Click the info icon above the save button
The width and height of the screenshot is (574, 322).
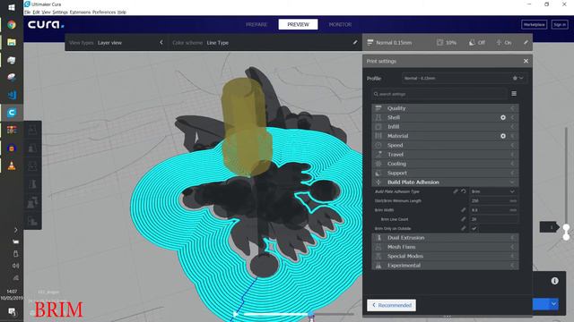(x=554, y=281)
